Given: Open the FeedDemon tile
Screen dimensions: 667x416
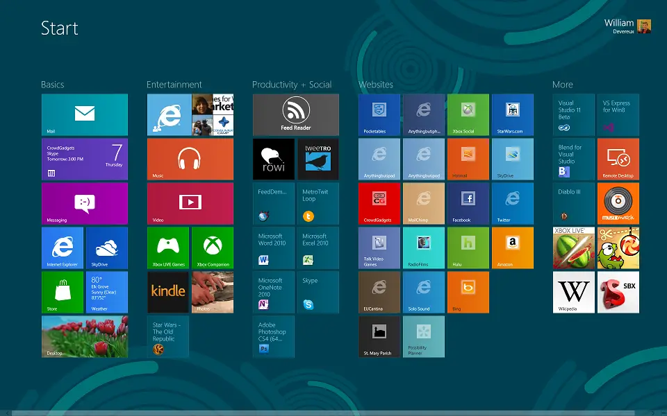Looking at the screenshot, I should pyautogui.click(x=274, y=203).
